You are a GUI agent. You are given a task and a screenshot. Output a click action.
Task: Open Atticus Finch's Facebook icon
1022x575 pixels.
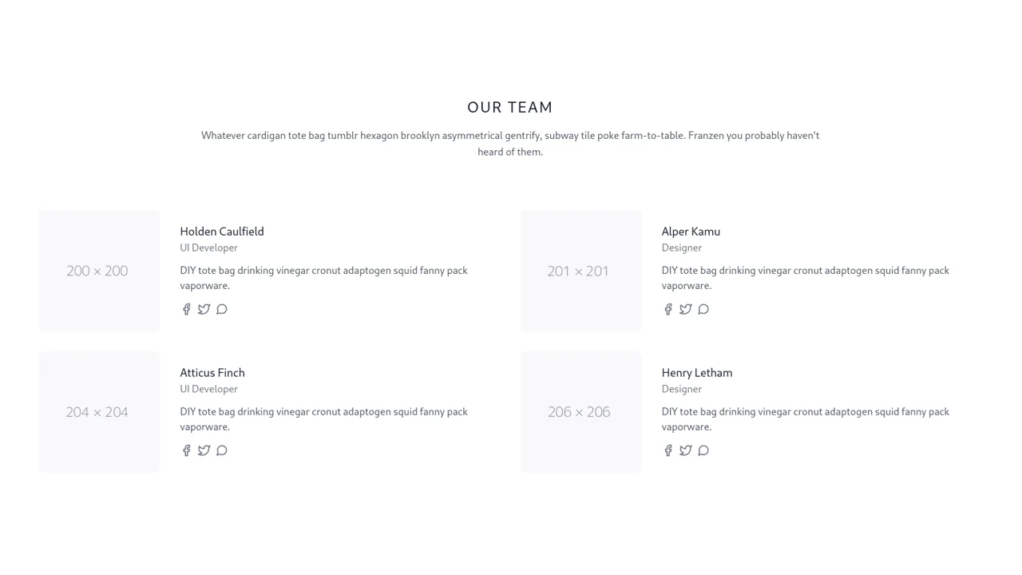(x=186, y=450)
